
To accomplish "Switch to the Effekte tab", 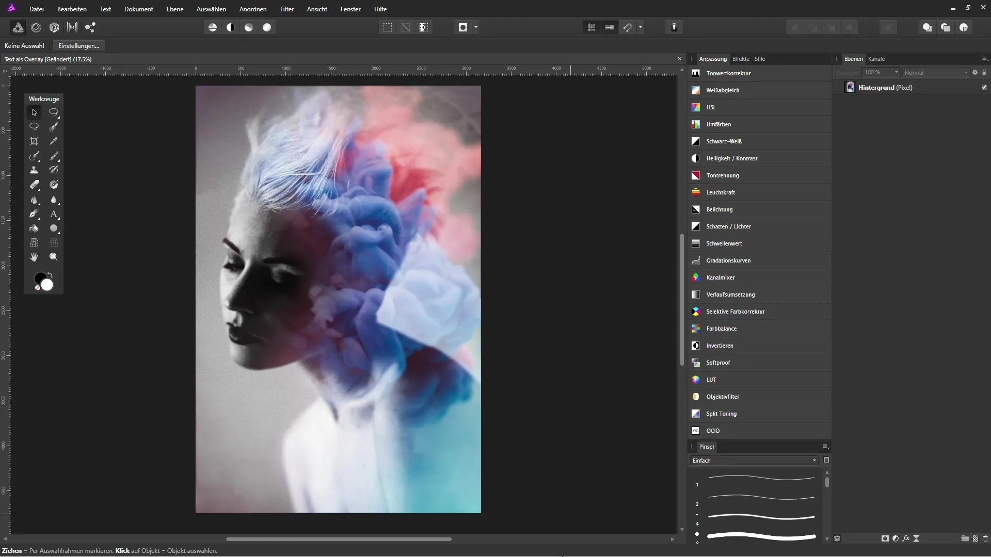I will point(741,59).
